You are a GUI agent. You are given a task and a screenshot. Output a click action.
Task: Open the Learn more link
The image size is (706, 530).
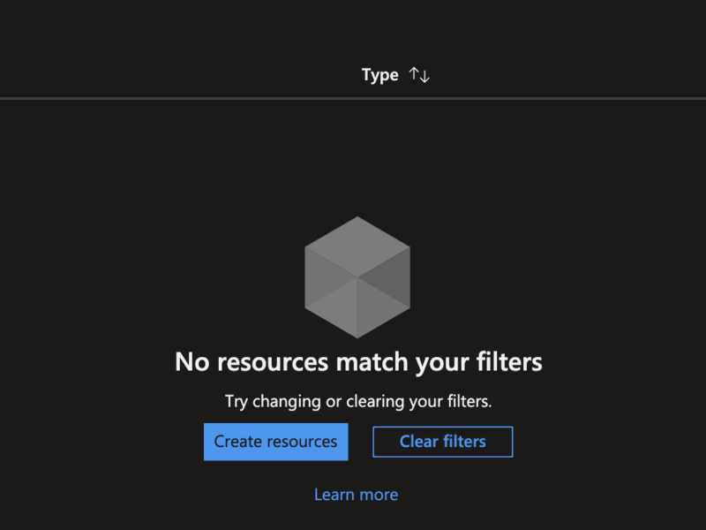356,494
